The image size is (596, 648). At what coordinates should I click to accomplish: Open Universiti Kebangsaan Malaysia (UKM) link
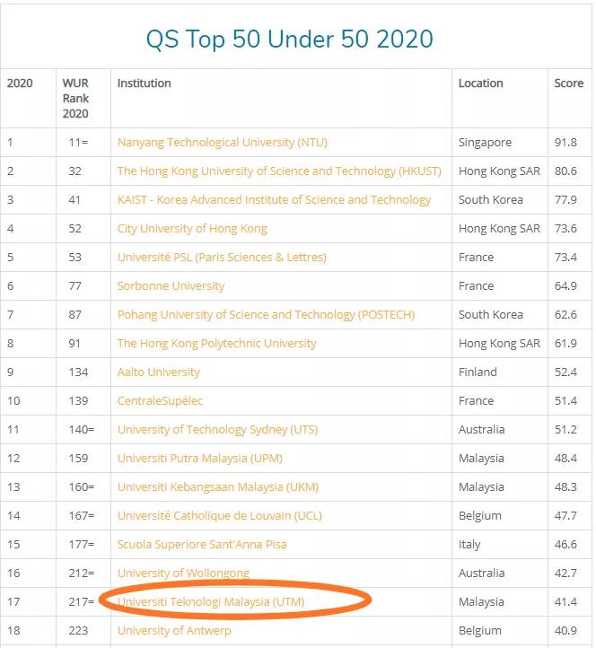pyautogui.click(x=218, y=487)
